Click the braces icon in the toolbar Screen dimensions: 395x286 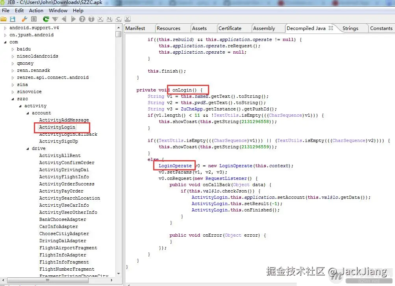tap(34, 19)
